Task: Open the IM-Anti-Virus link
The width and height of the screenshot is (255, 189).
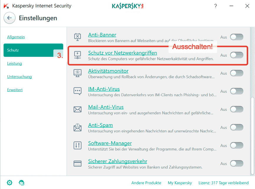Action: (x=104, y=89)
